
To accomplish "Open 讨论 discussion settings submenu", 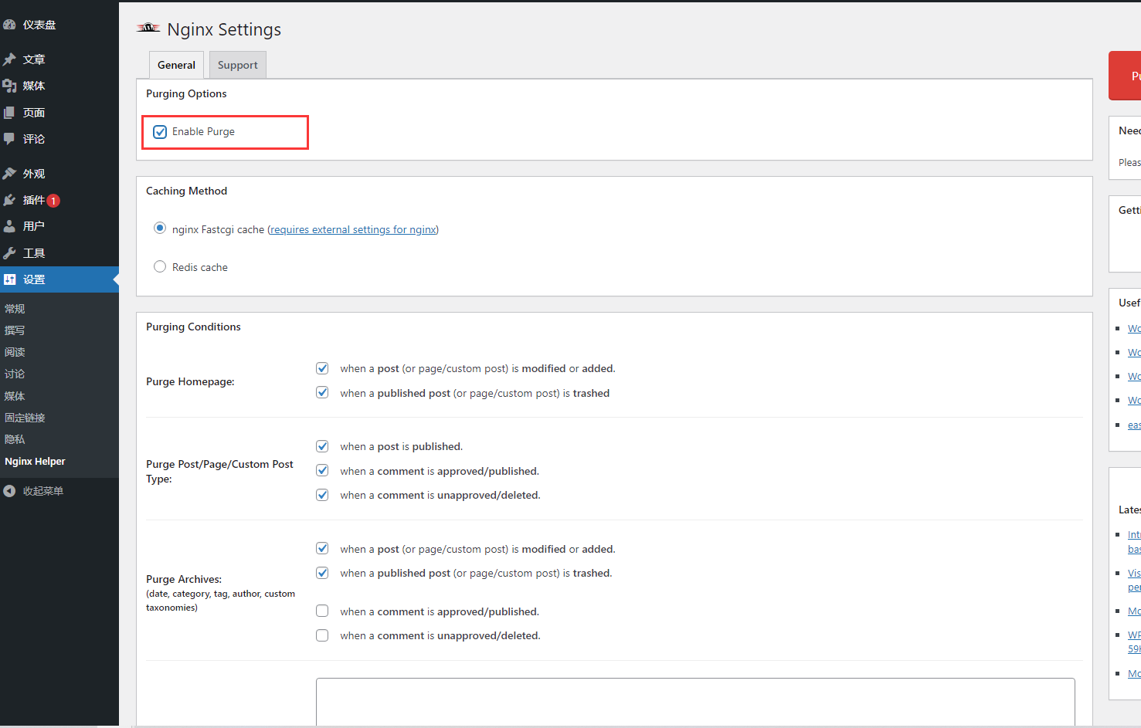I will [15, 374].
